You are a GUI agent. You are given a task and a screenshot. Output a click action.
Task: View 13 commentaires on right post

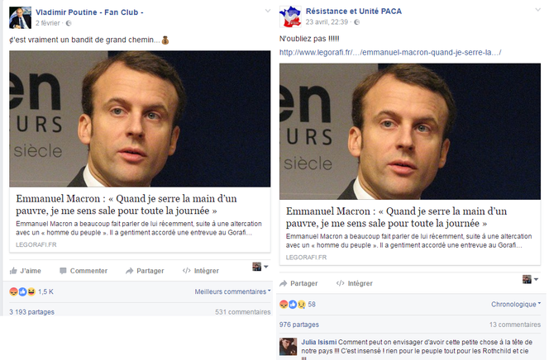514,324
